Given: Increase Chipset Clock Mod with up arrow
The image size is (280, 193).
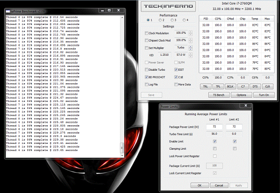Looking at the screenshot, I should tap(190, 39).
